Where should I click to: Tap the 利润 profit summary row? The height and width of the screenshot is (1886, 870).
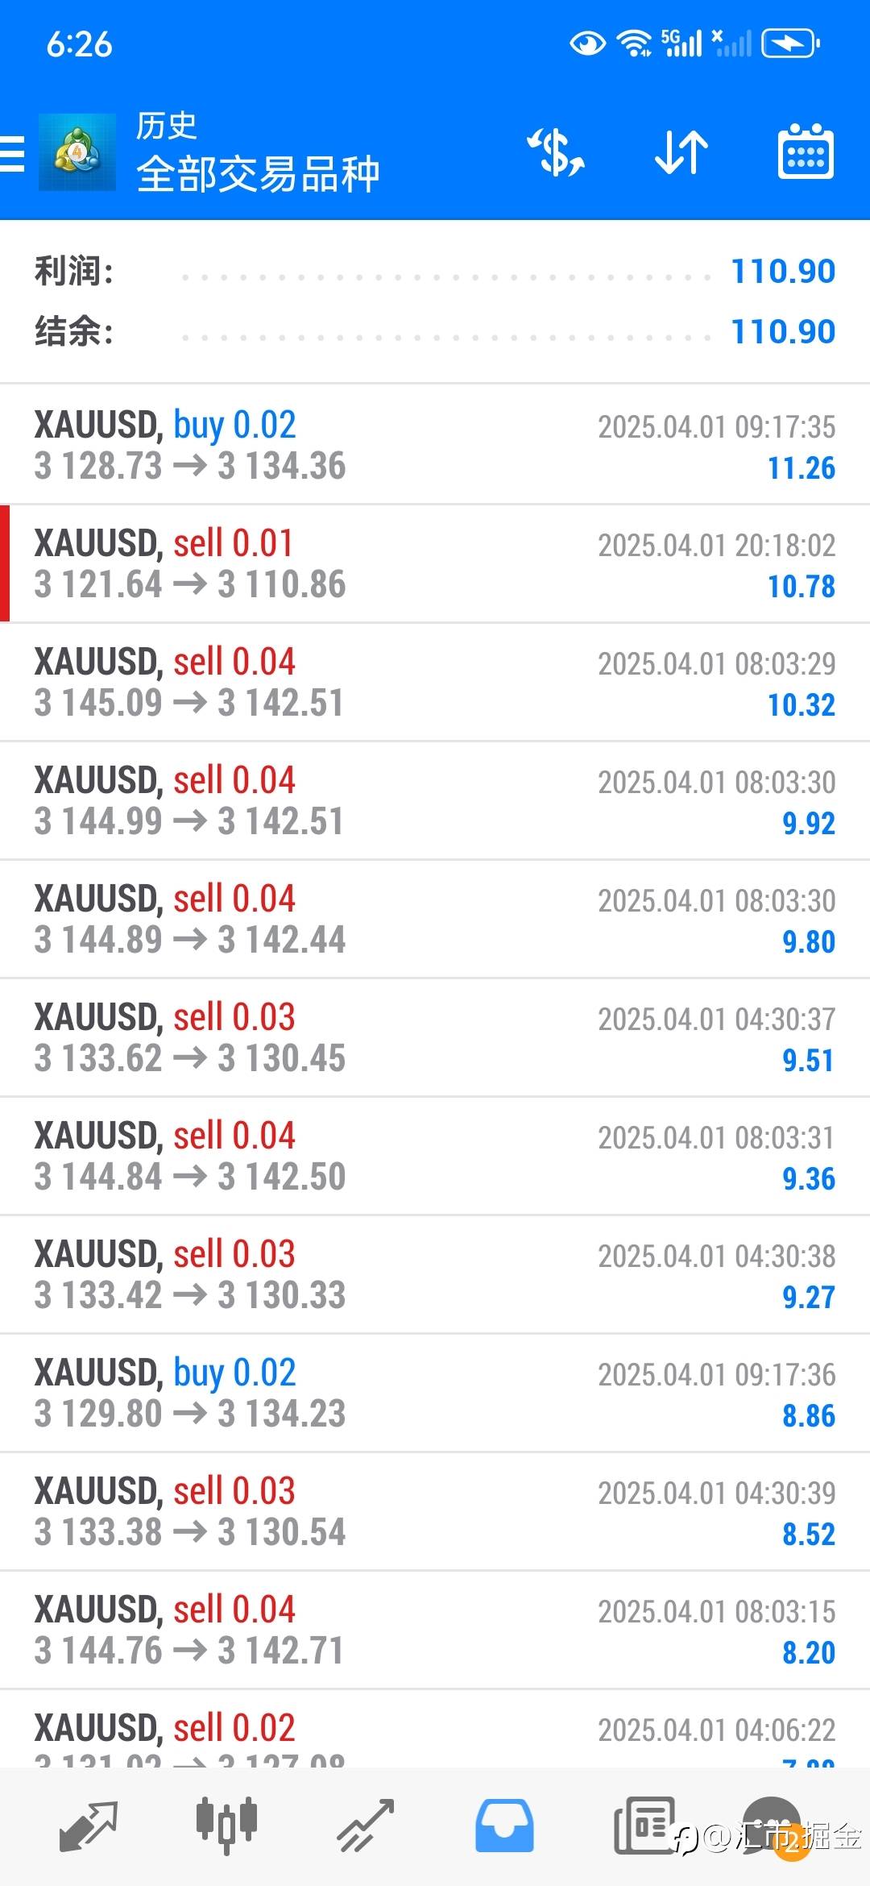click(x=435, y=272)
